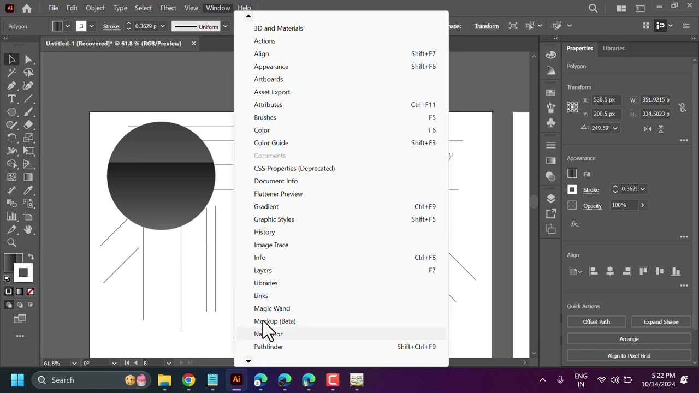Click the Offset Path button
The image size is (699, 393).
pos(596,322)
